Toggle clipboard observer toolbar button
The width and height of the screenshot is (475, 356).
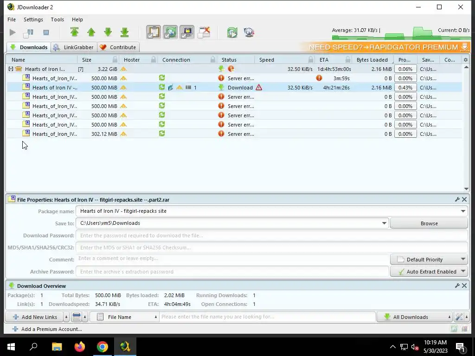[x=154, y=32]
